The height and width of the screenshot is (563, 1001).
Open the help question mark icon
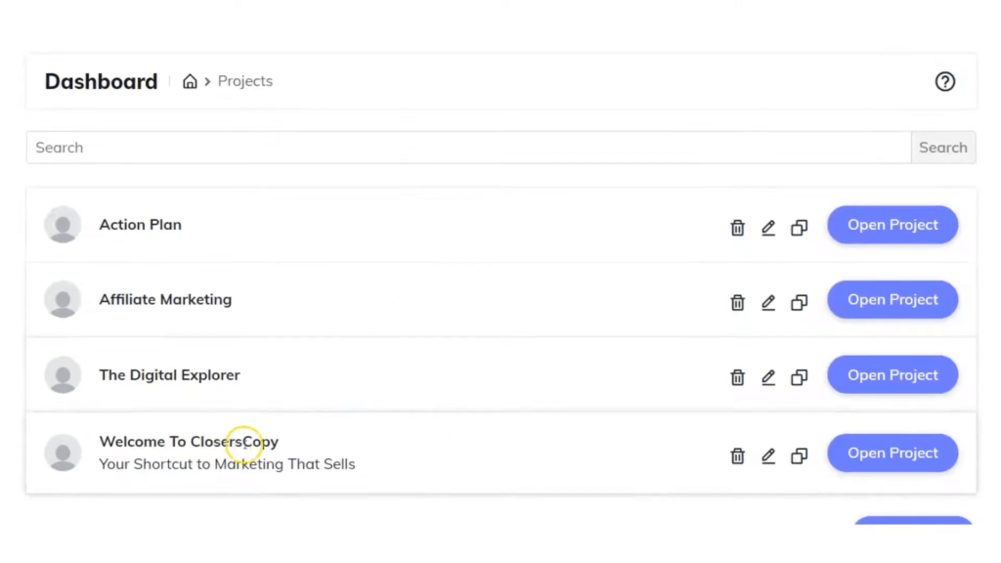click(x=945, y=82)
